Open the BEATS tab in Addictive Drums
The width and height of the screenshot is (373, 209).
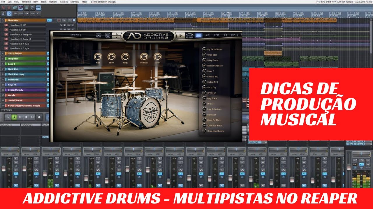coord(234,35)
